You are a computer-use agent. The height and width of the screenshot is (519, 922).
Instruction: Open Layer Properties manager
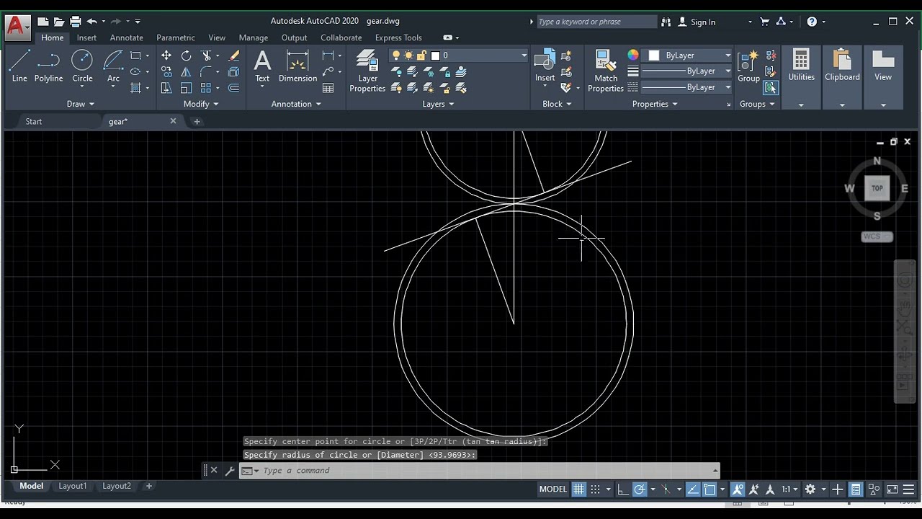click(x=367, y=71)
